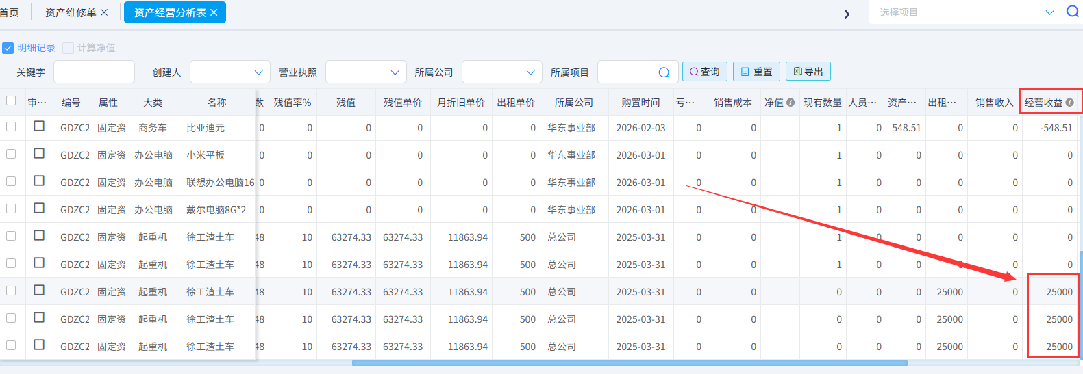
Task: Click the 导出 button
Action: click(808, 71)
